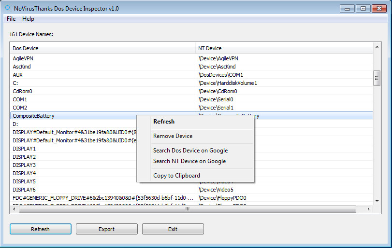Screen dimensions: 392x248
Task: Select the AscKmd device row
Action: pos(191,67)
